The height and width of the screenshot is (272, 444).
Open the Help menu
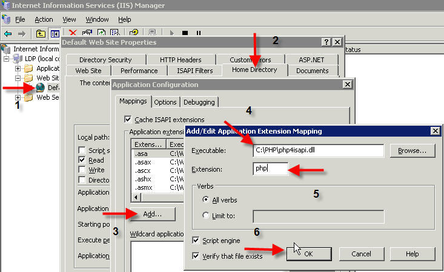click(125, 19)
